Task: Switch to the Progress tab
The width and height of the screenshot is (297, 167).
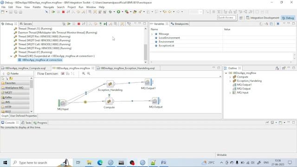Action: click(x=40, y=122)
